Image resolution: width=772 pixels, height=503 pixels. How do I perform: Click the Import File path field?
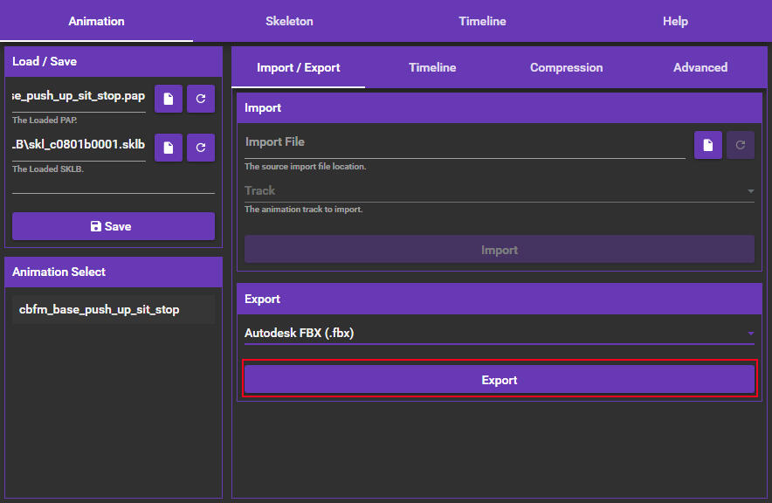click(465, 143)
